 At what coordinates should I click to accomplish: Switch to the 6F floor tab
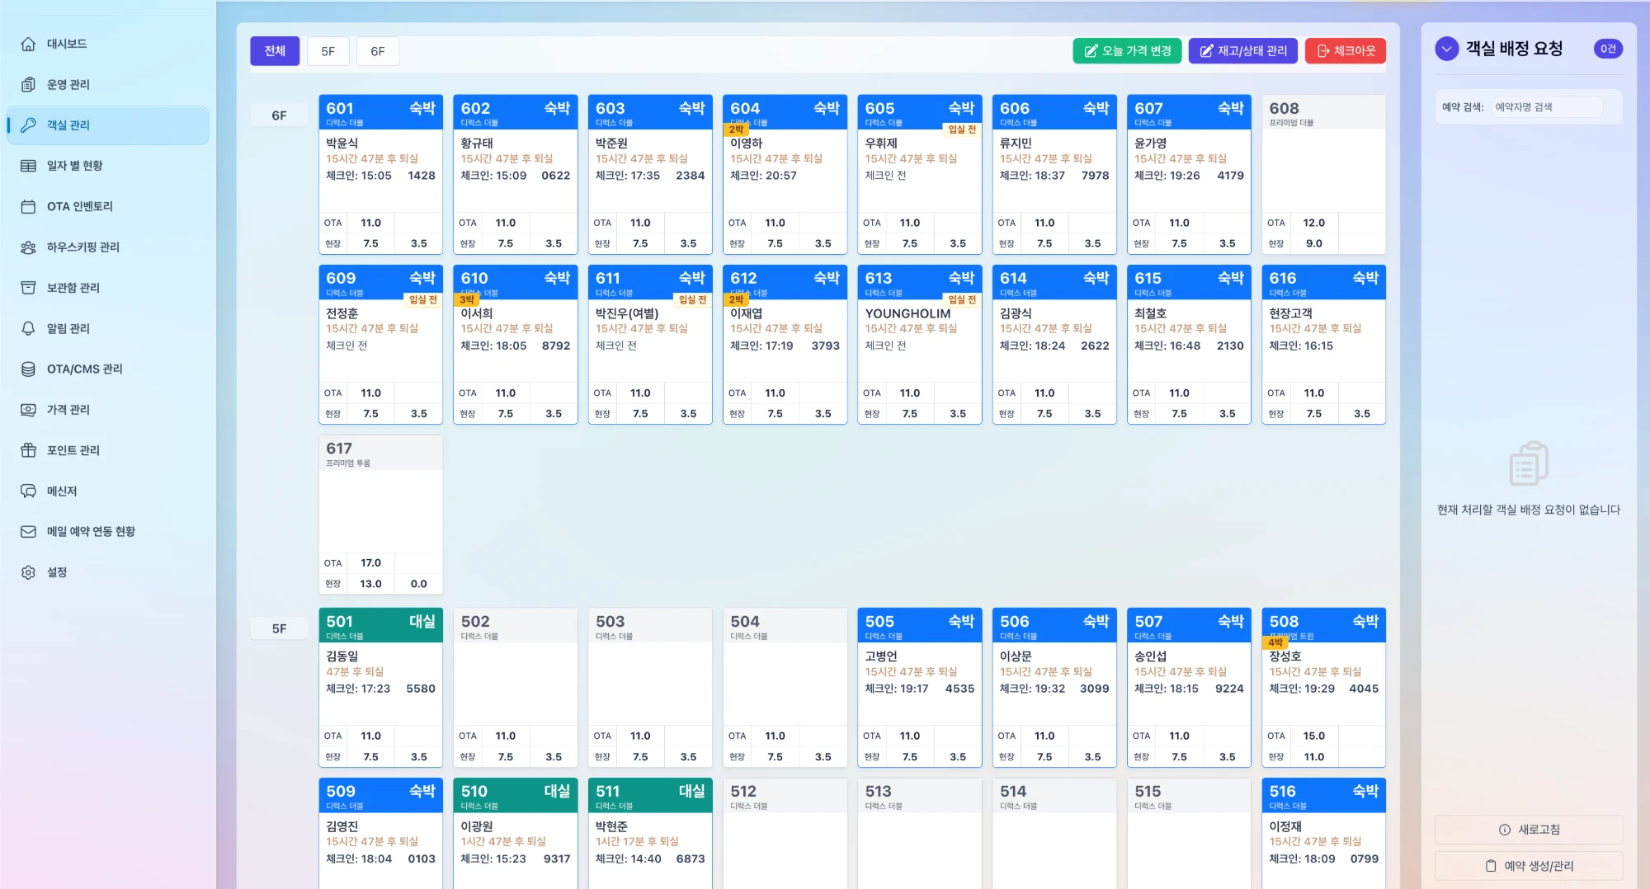click(x=377, y=51)
